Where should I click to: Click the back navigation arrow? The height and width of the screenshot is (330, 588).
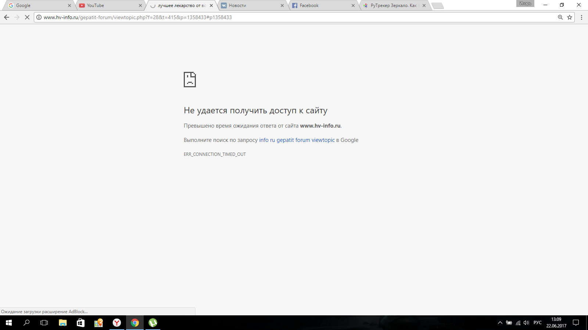click(7, 17)
